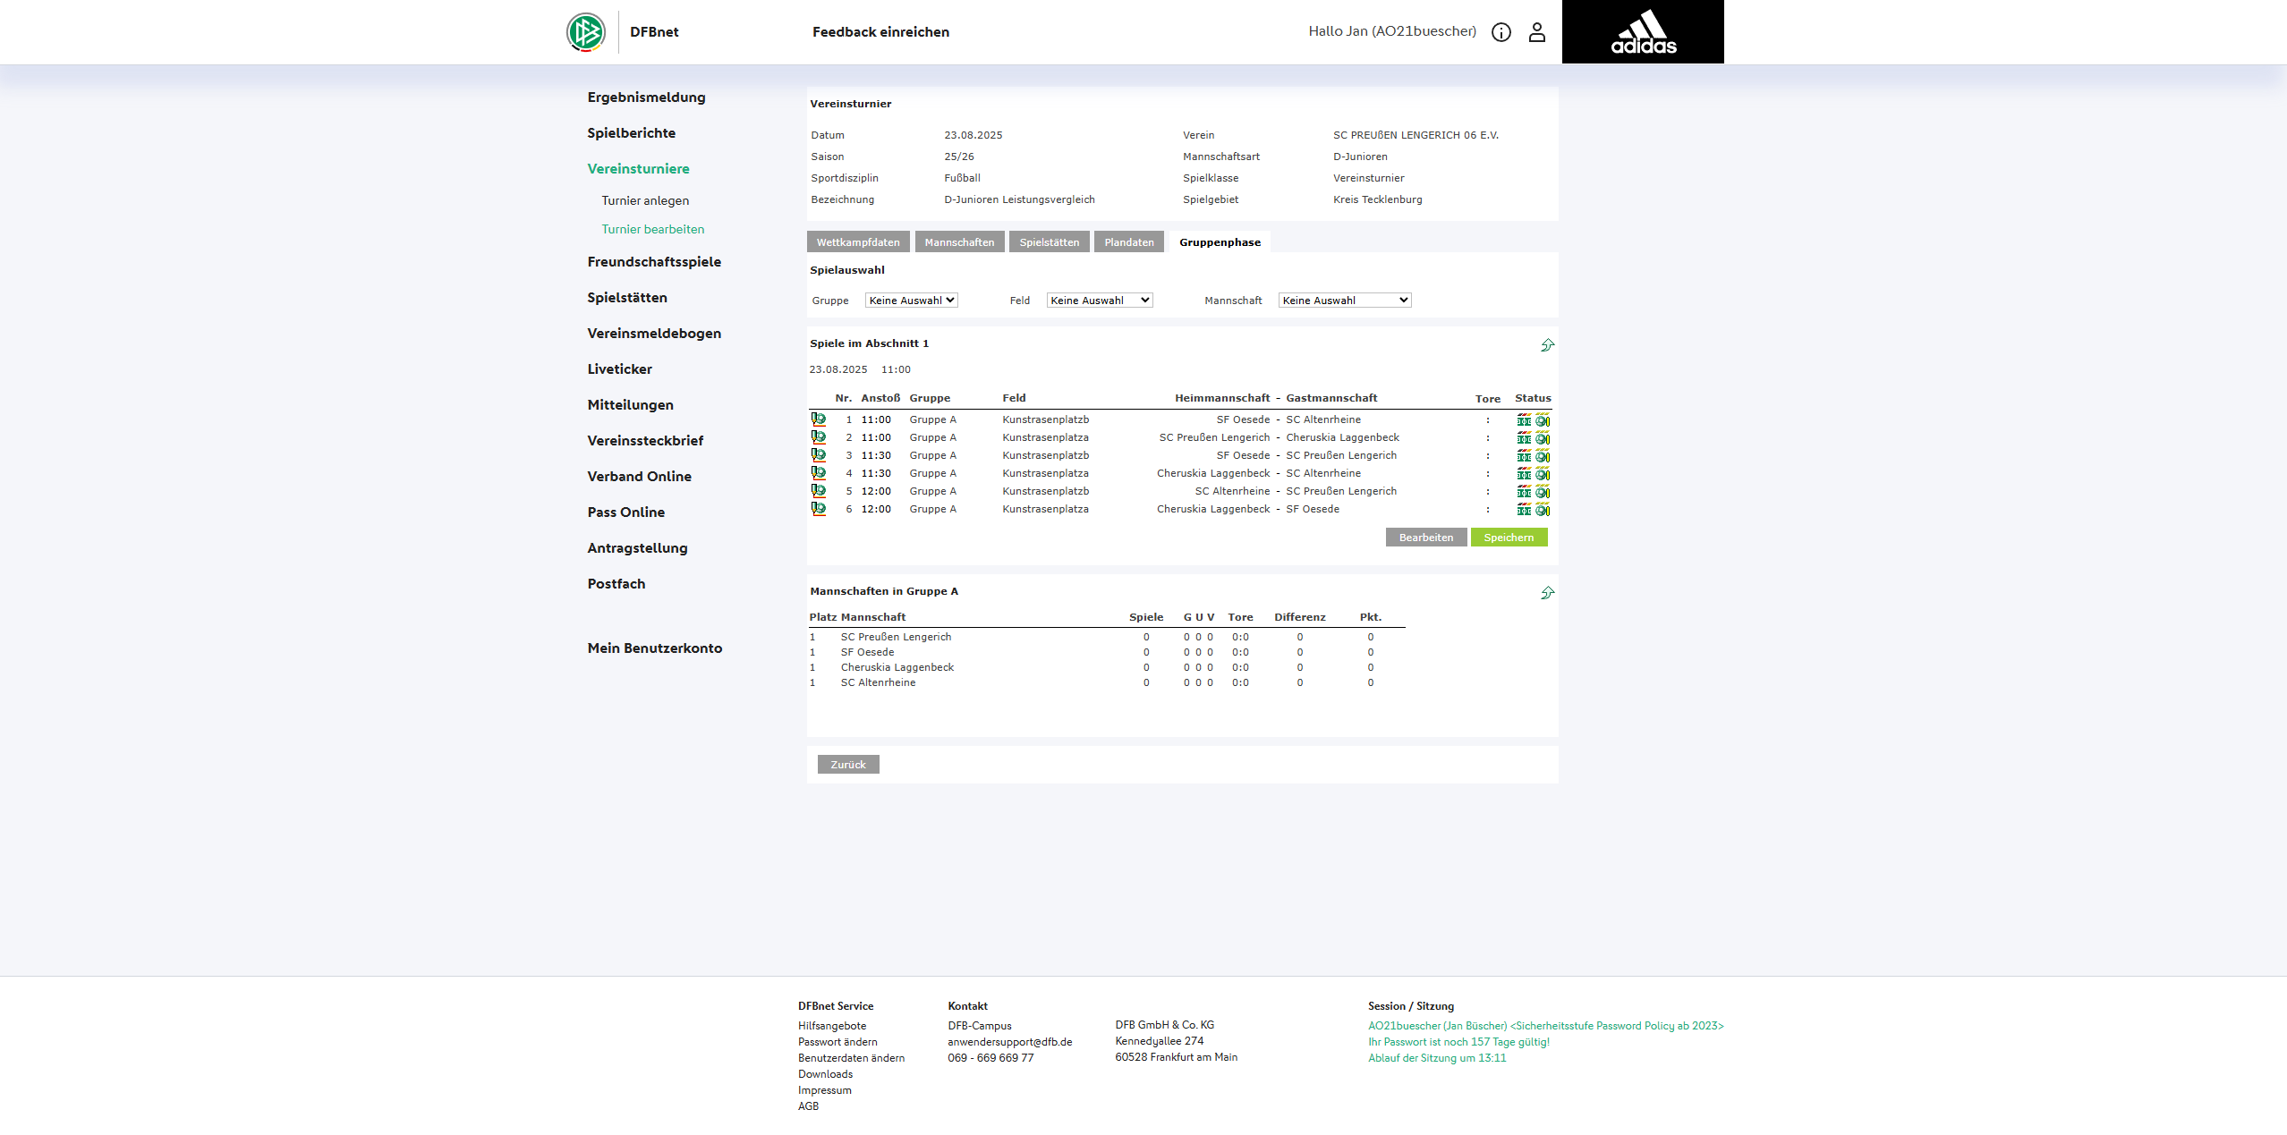The width and height of the screenshot is (2287, 1135).
Task: Click the green Speichern button
Action: click(x=1509, y=538)
